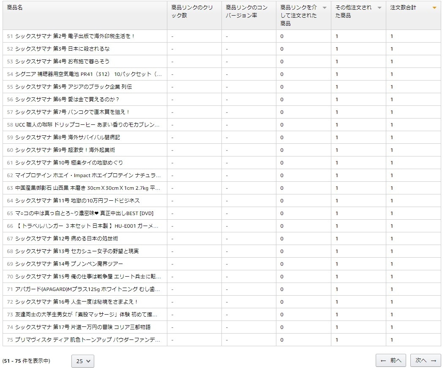Select row 72 シックスサマナ 第16号 人生一度は秘境をさまよえ！

pos(221,302)
